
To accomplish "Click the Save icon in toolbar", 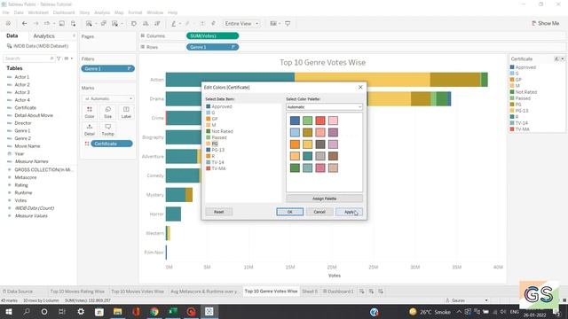I will point(62,24).
